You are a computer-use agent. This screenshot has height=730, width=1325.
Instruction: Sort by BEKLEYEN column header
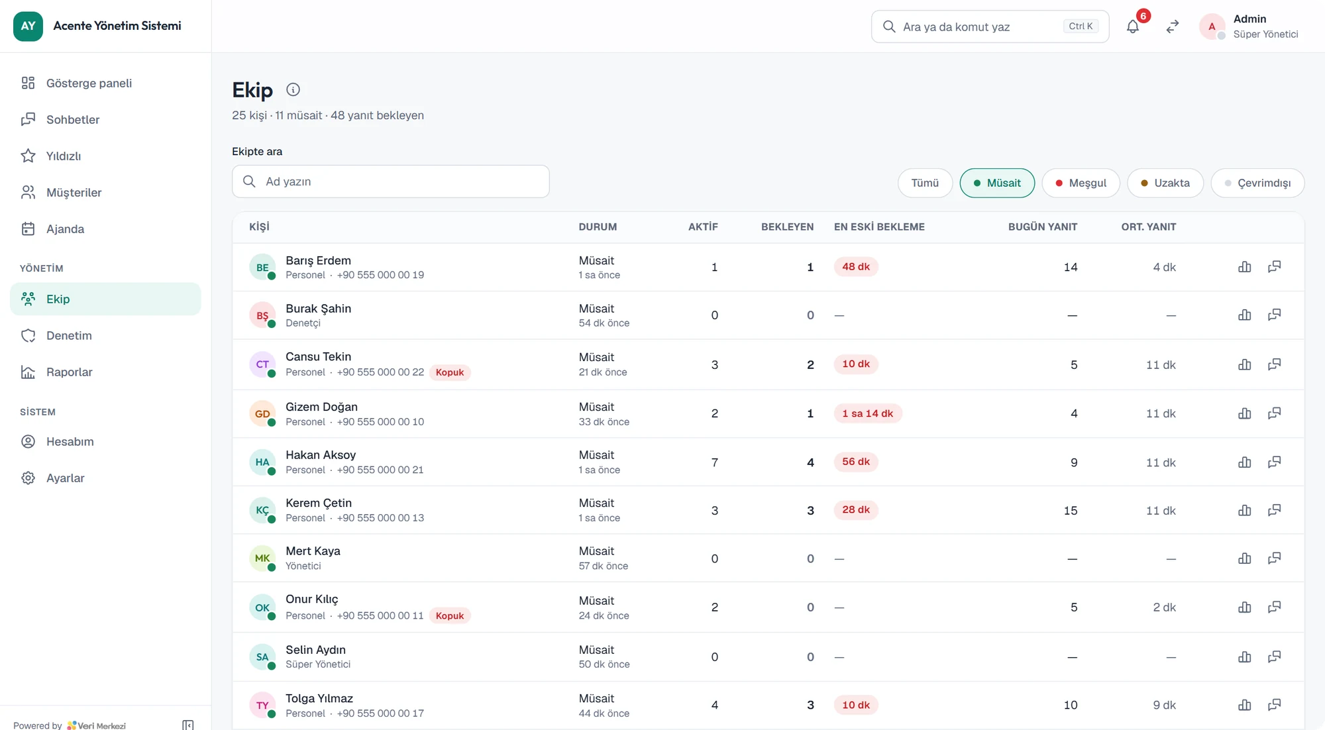click(787, 227)
